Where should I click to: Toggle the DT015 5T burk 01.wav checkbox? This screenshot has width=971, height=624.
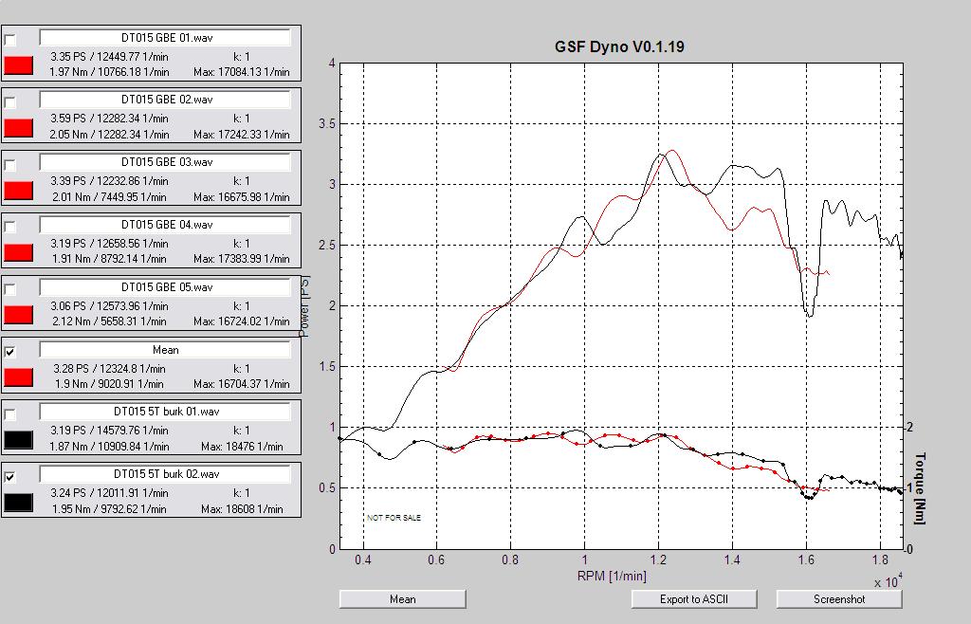[x=10, y=413]
